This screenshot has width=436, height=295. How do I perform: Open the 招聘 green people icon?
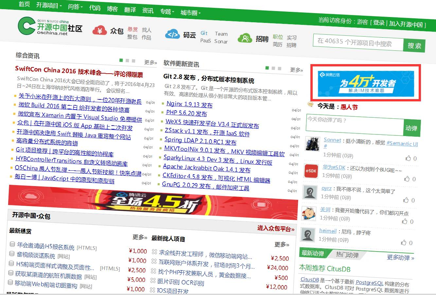click(x=245, y=38)
